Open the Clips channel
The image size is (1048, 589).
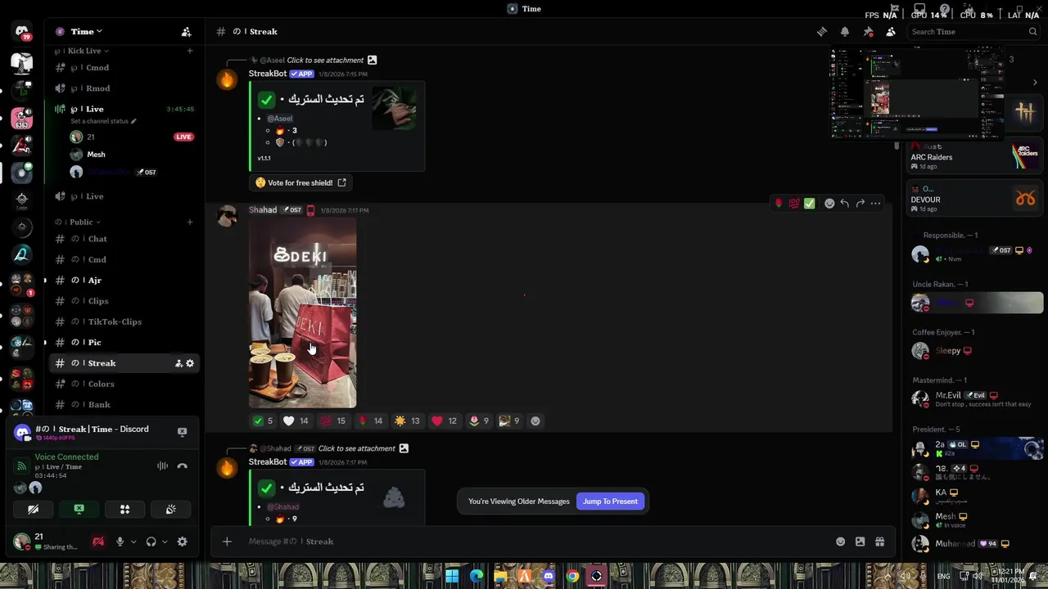pyautogui.click(x=124, y=301)
